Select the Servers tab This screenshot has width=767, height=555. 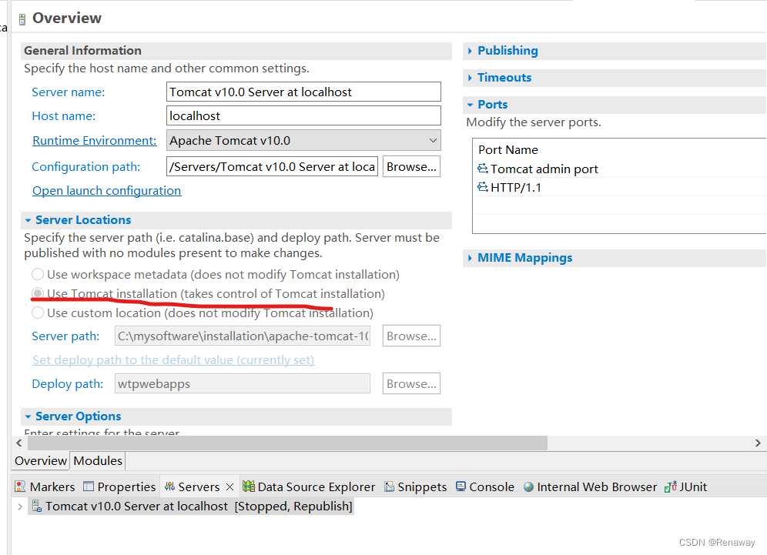197,486
